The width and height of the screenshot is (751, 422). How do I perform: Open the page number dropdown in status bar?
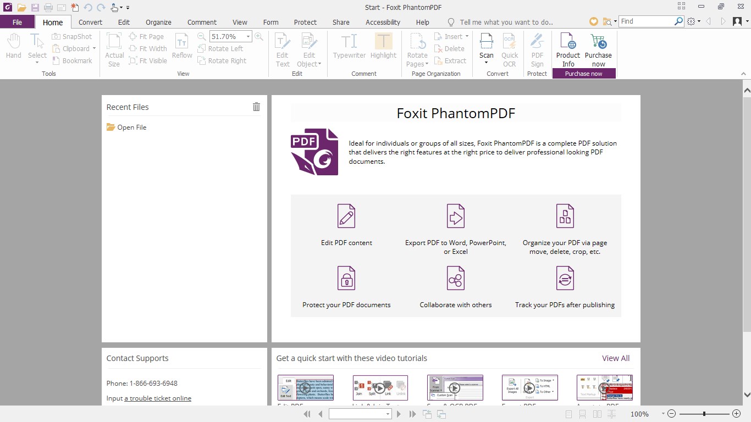tap(388, 414)
